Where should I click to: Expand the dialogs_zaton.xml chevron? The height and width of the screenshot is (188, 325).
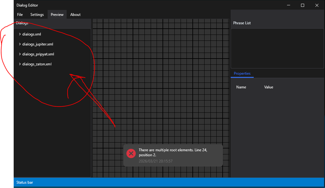(20, 64)
